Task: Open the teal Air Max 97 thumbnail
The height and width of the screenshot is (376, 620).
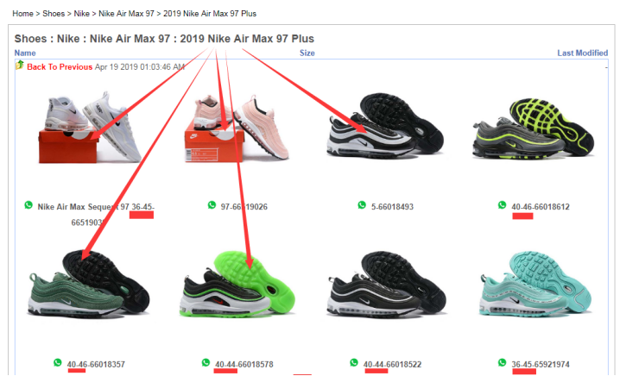Action: click(x=535, y=285)
